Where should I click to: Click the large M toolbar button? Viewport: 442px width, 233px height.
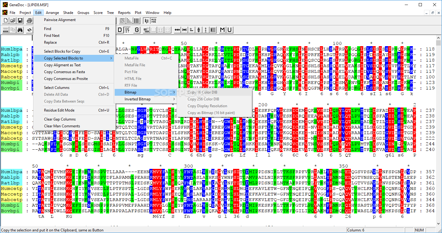[x=223, y=30]
